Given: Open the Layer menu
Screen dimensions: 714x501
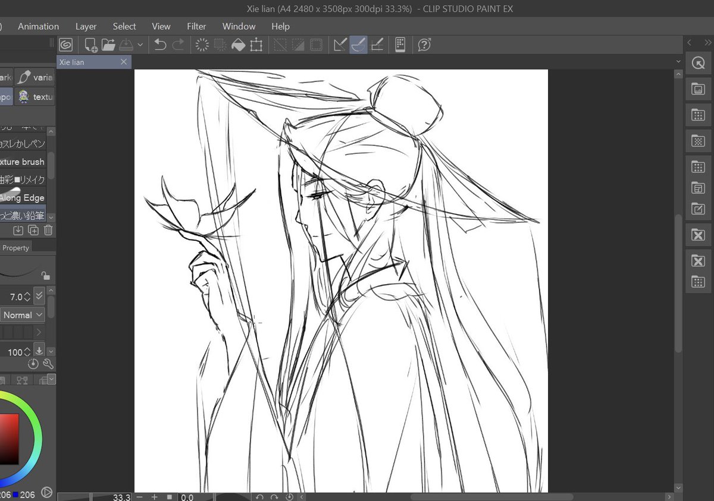Looking at the screenshot, I should (86, 26).
